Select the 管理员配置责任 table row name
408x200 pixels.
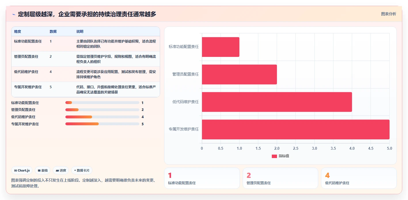tap(26, 57)
